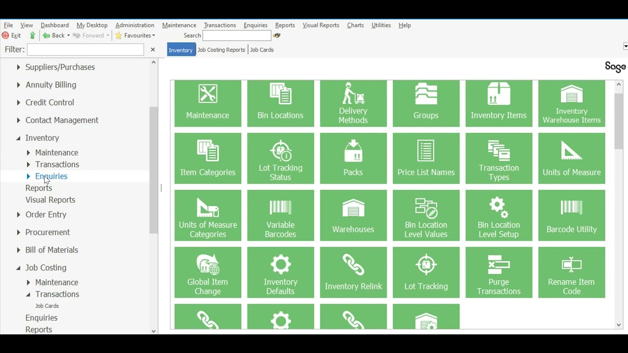This screenshot has width=628, height=353.
Task: Open the Rename Item Code tile
Action: click(x=572, y=272)
